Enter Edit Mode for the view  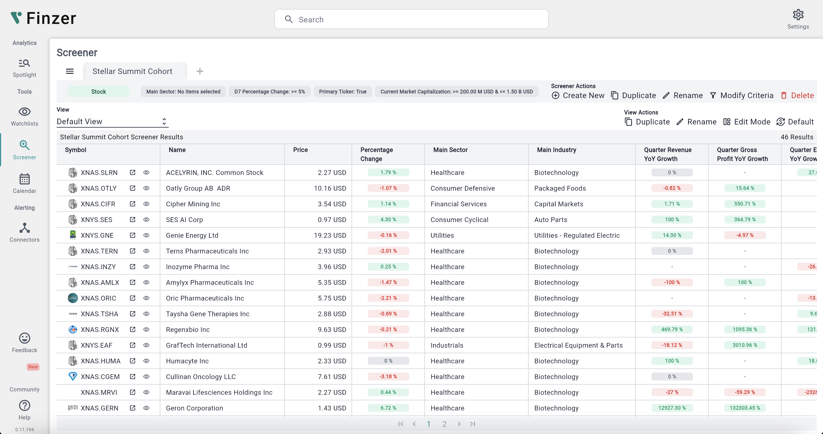(x=747, y=122)
